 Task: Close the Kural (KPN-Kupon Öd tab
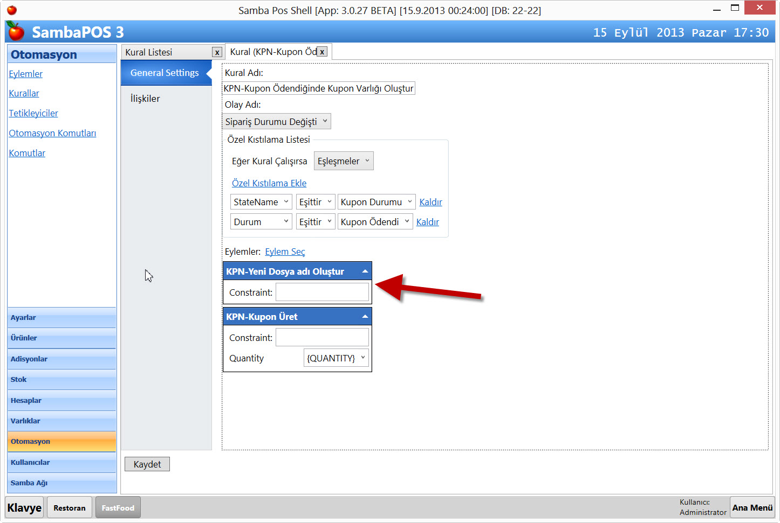[322, 52]
